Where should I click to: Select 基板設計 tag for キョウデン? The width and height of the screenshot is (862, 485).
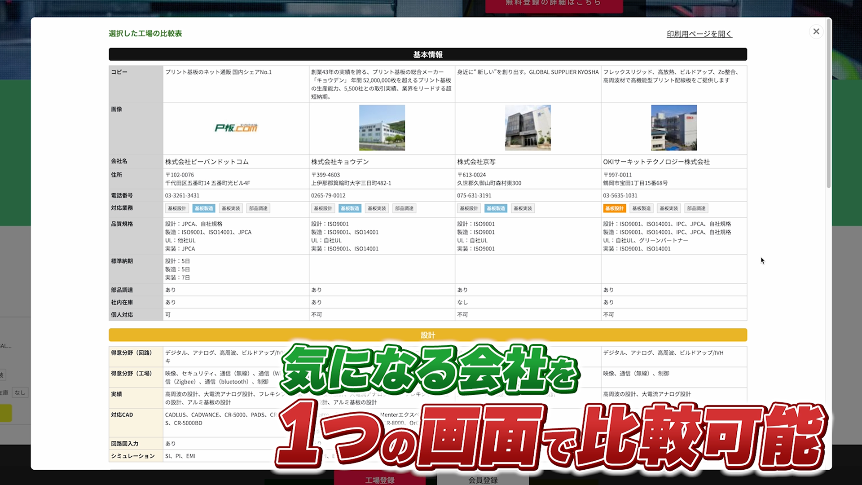point(323,208)
